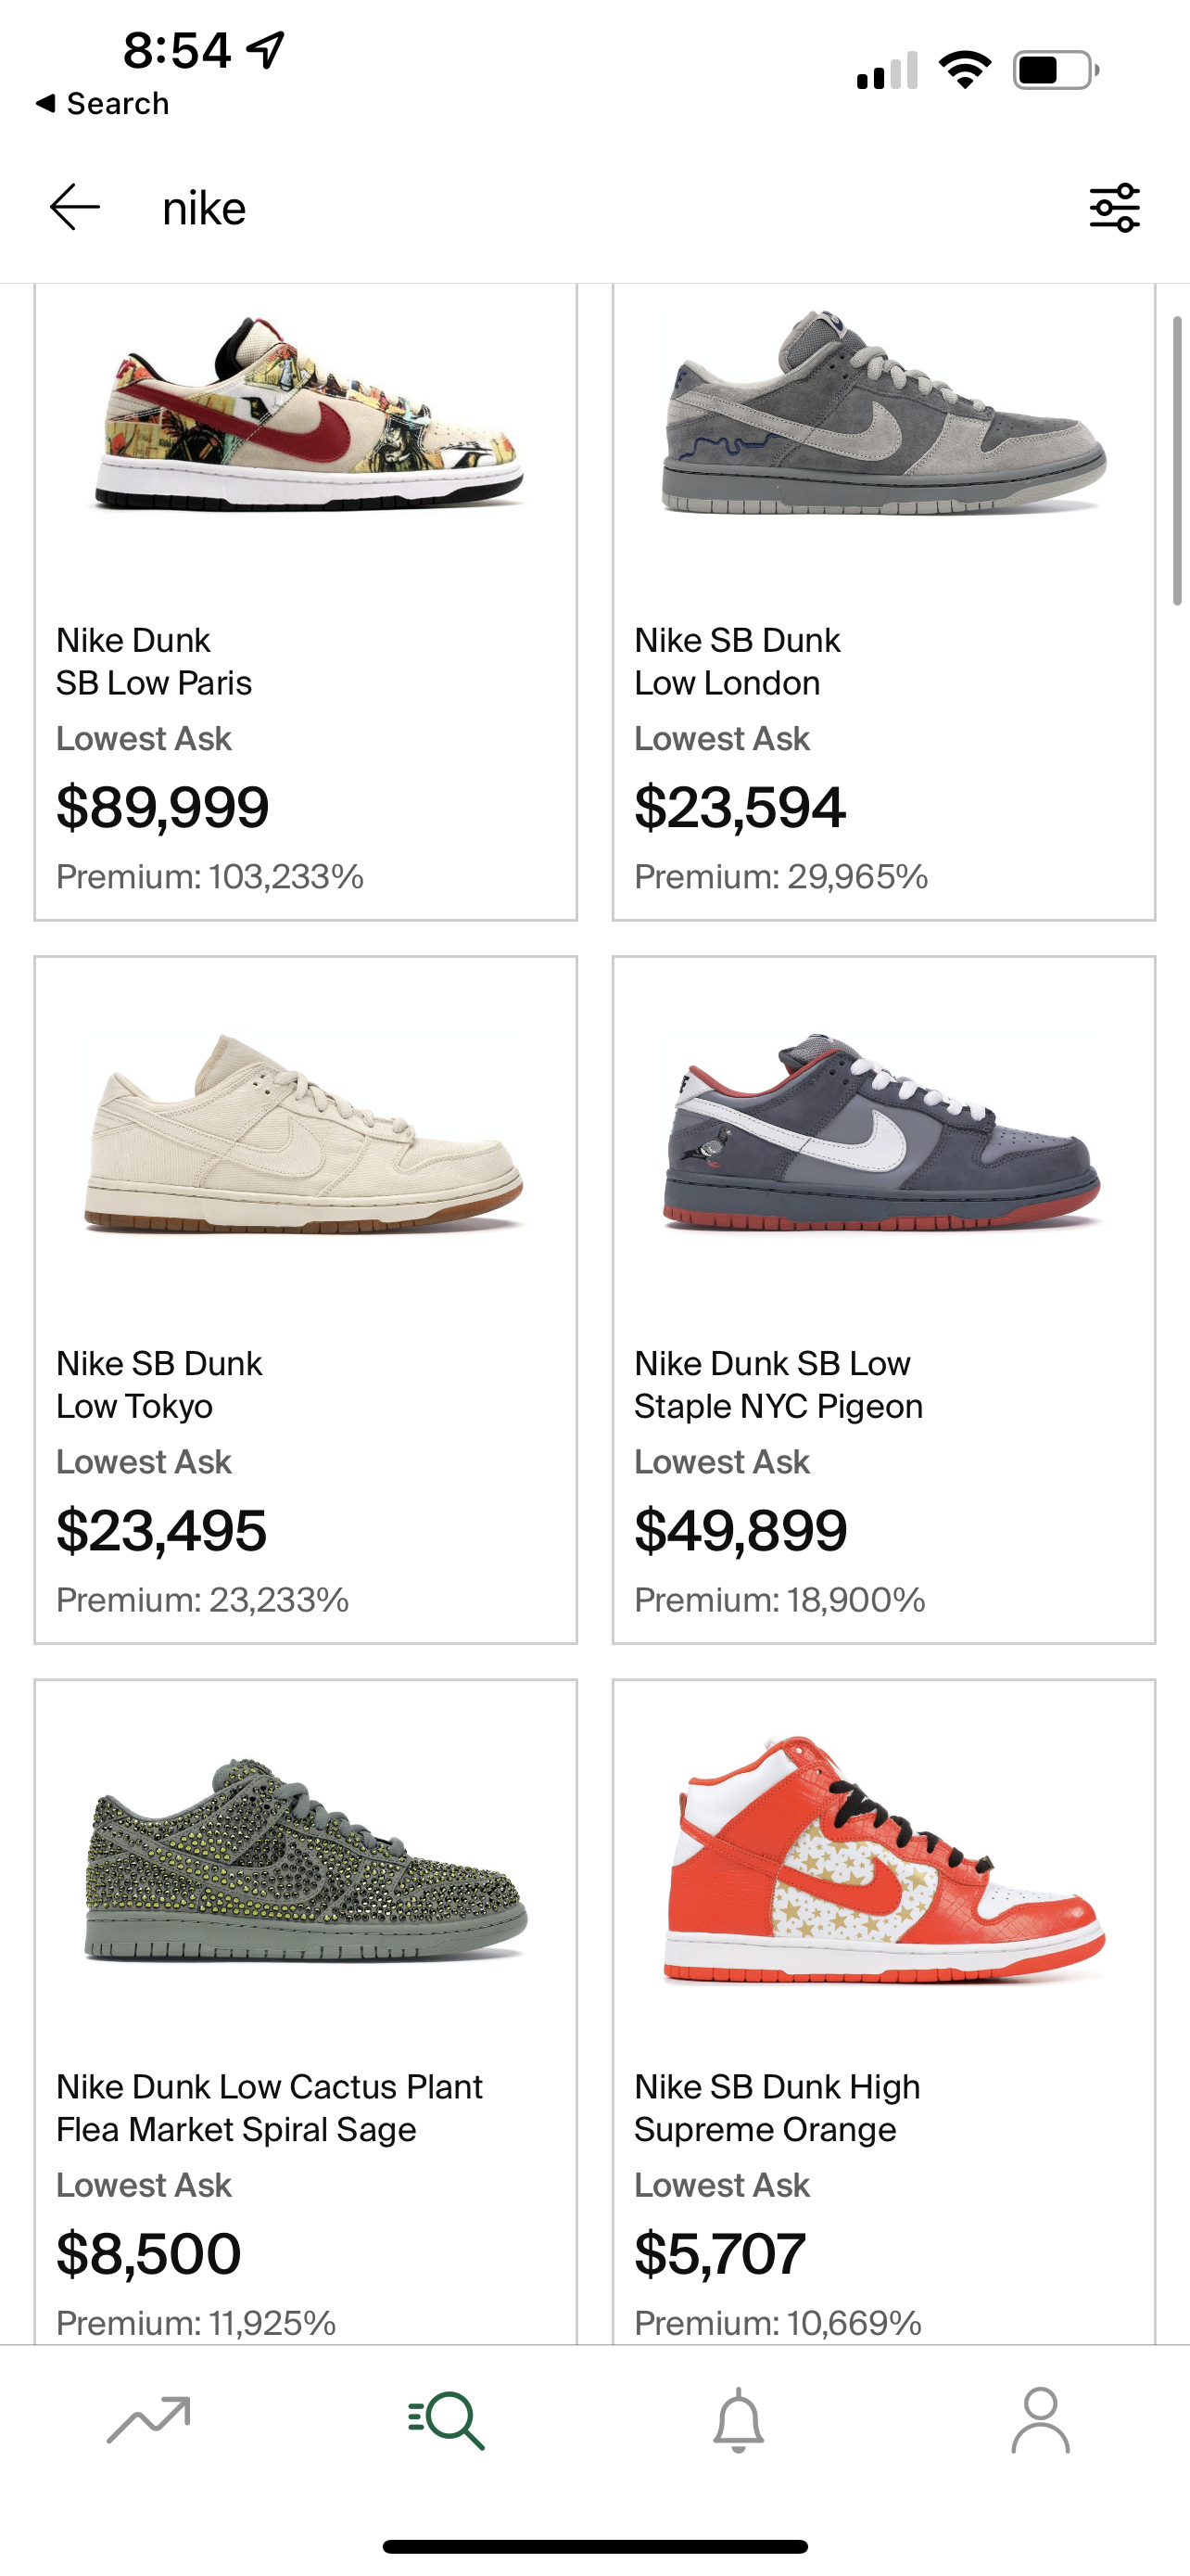Tap the $89,999 lowest ask price
Viewport: 1190px width, 2576px height.
[x=163, y=807]
